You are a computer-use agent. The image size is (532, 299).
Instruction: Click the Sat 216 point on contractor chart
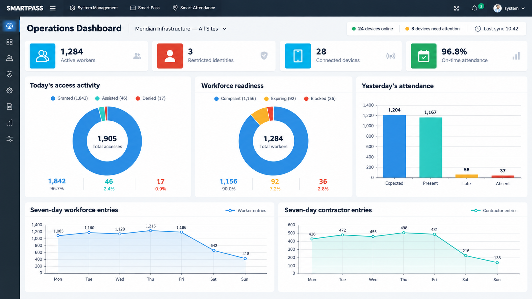click(465, 255)
